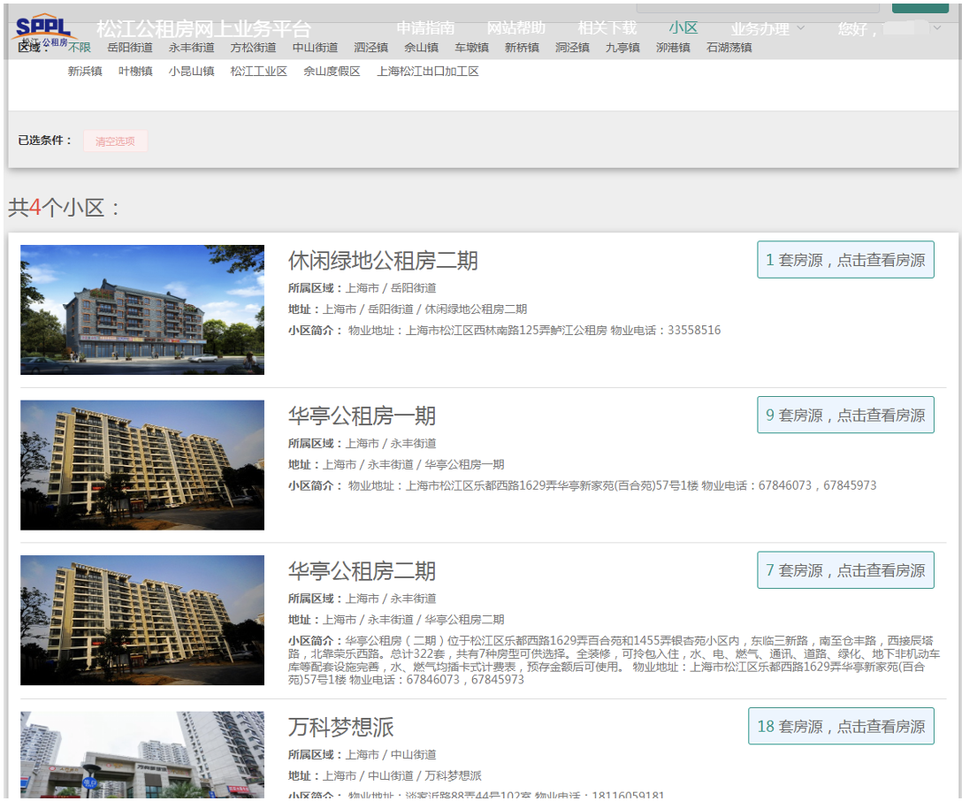Expand the 业务办理 dropdown menu
This screenshot has height=801, width=962.
click(767, 28)
